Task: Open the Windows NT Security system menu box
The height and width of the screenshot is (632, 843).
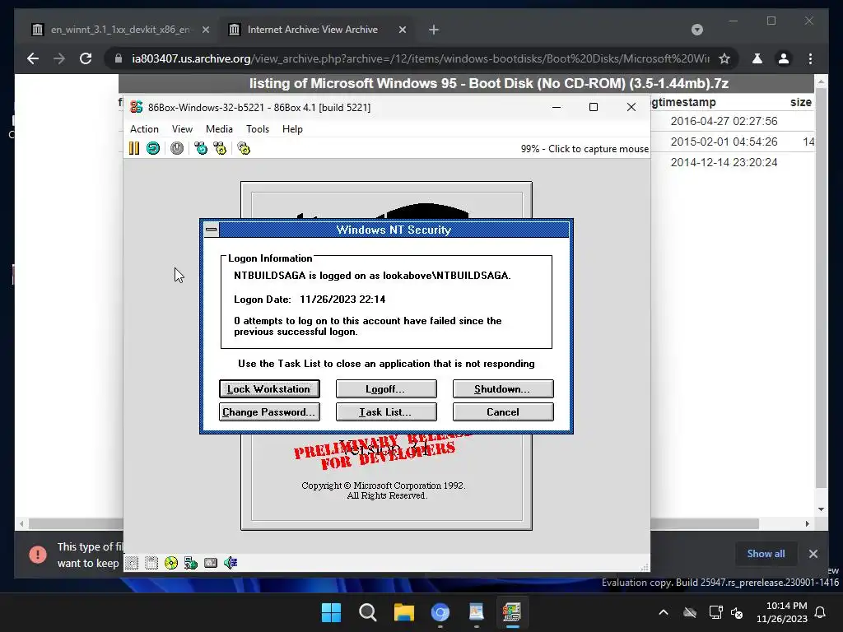Action: [212, 230]
